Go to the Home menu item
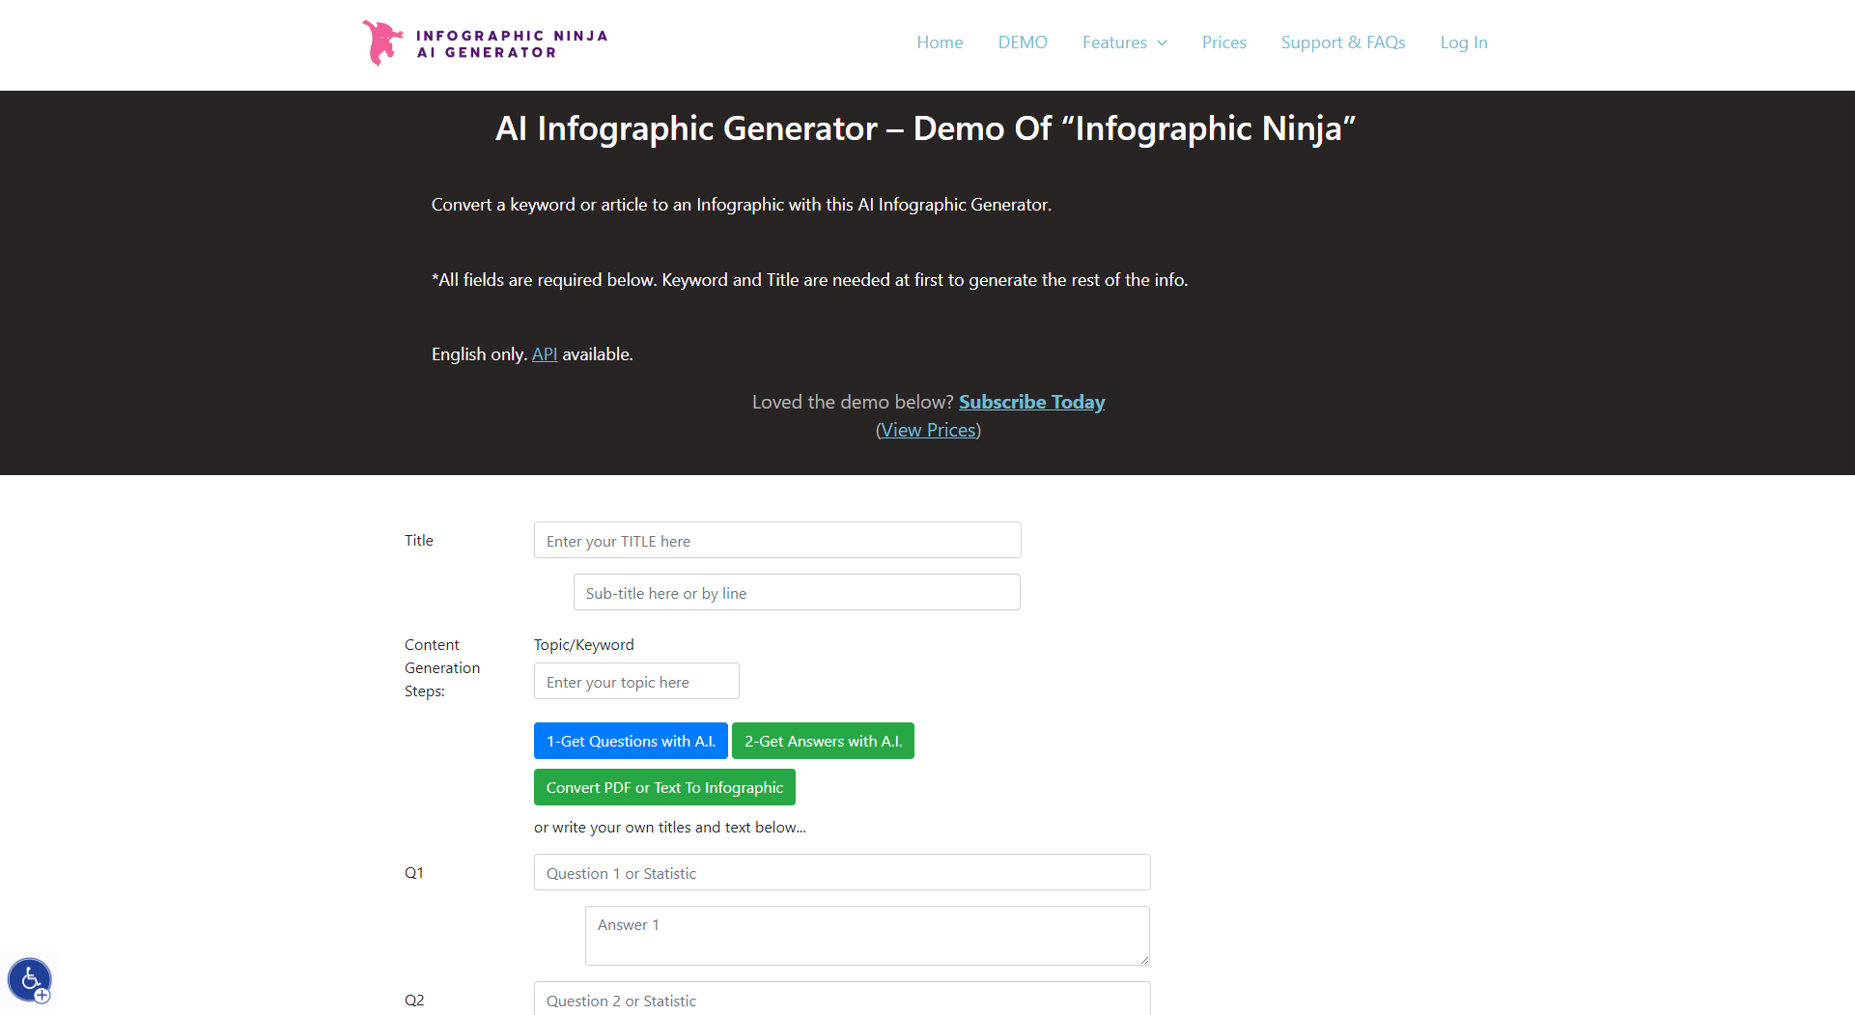The height and width of the screenshot is (1015, 1855). click(x=939, y=42)
